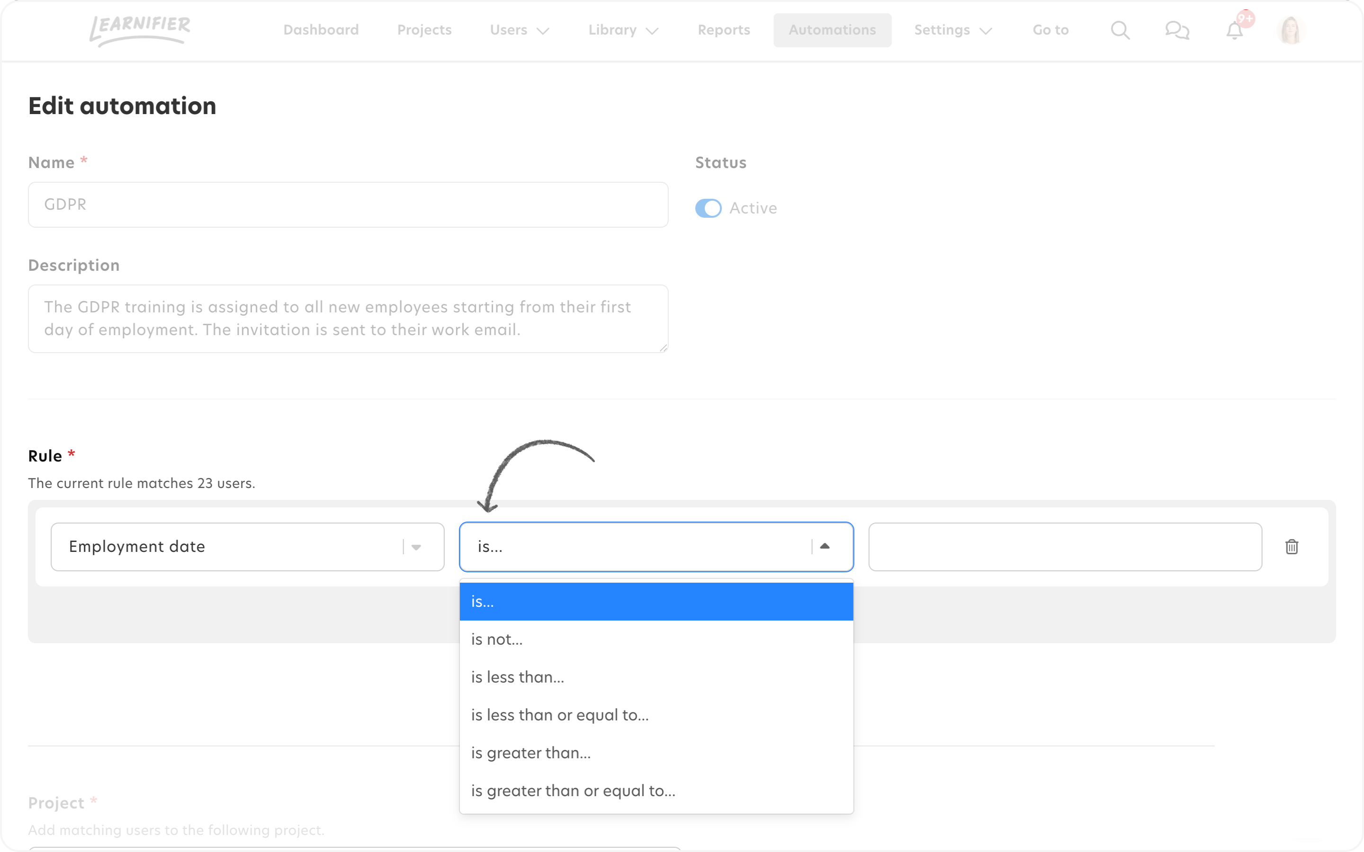Open the Library menu dropdown

623,30
